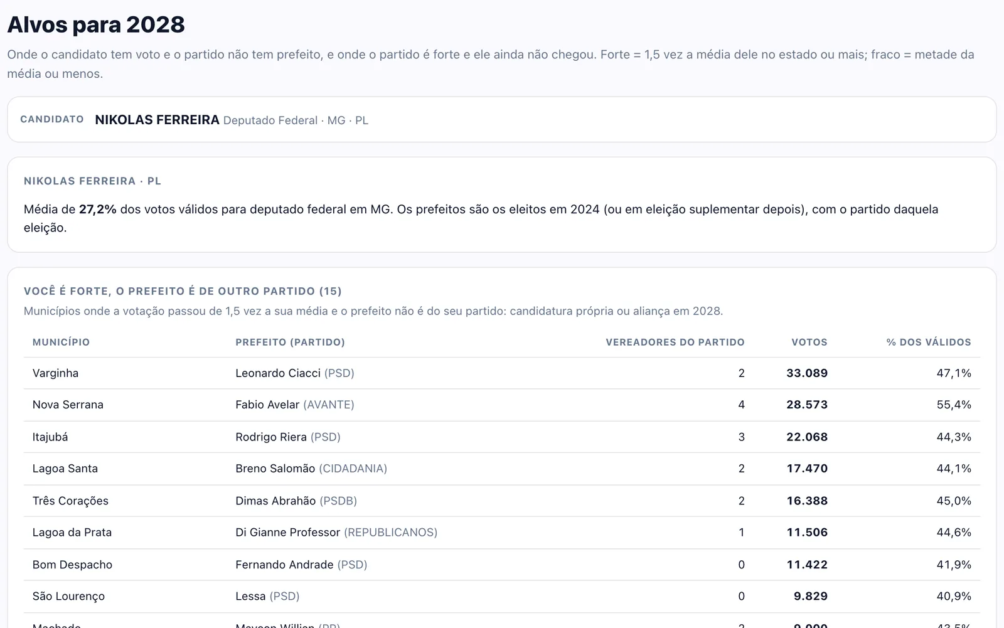Image resolution: width=1004 pixels, height=628 pixels.
Task: Click the 44,3% valid votes value
Action: (954, 437)
